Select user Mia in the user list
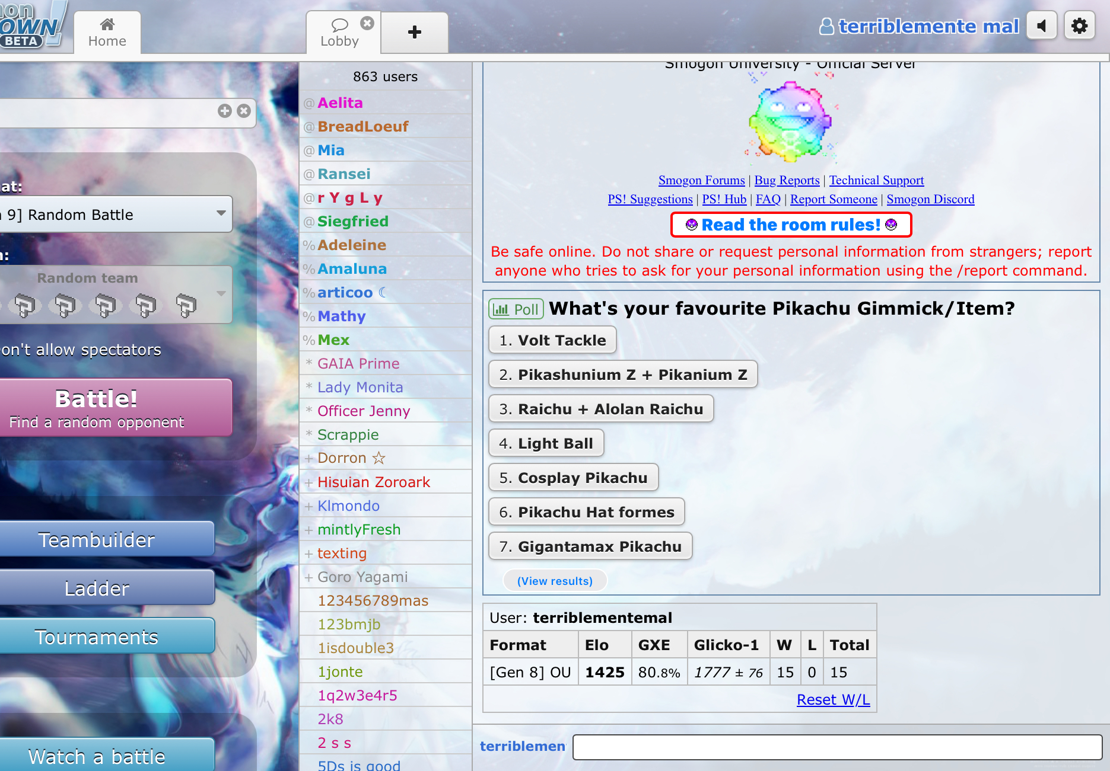The height and width of the screenshot is (771, 1110). click(386, 150)
